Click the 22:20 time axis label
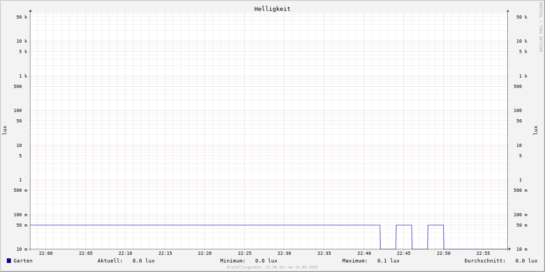Screen dimensions: 545x272 (205, 253)
